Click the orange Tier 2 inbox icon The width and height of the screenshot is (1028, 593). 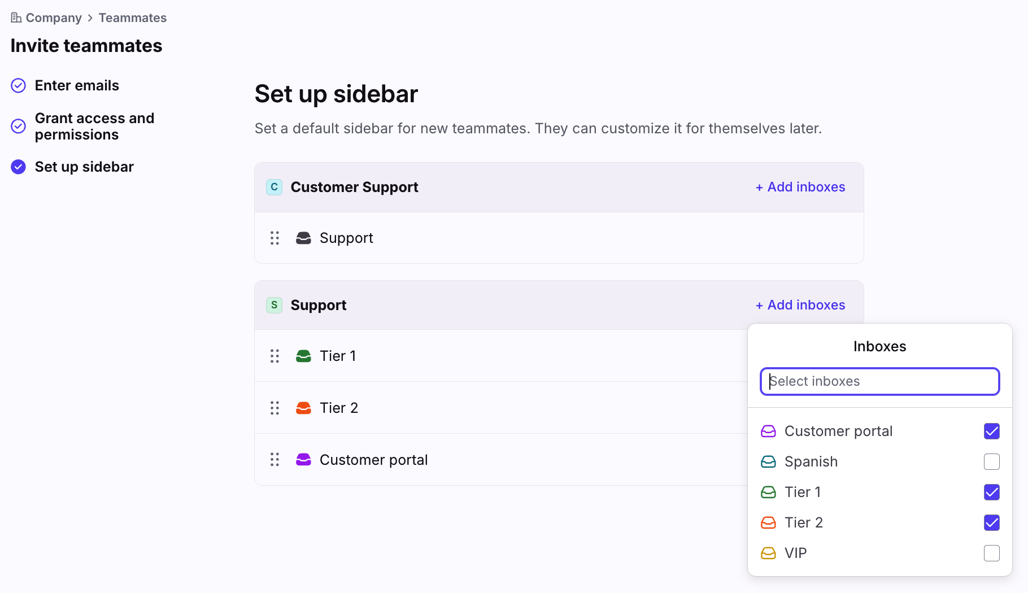(303, 408)
